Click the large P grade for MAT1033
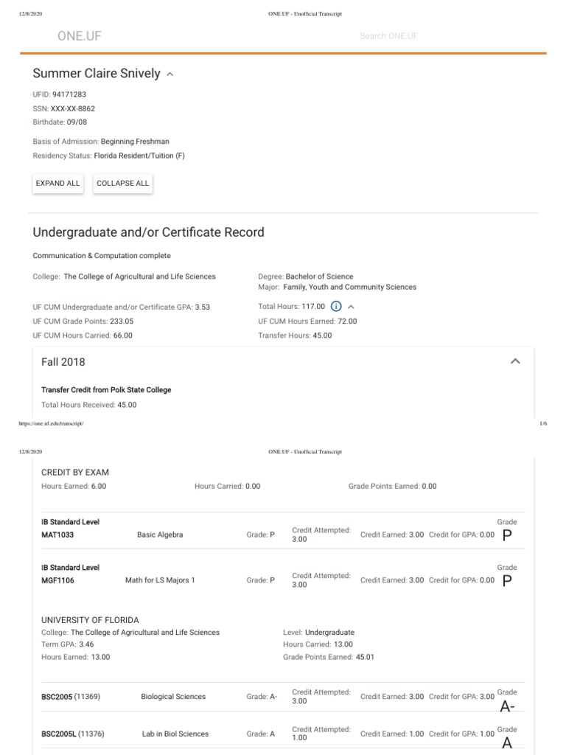Image resolution: width=566 pixels, height=755 pixels. [x=506, y=536]
